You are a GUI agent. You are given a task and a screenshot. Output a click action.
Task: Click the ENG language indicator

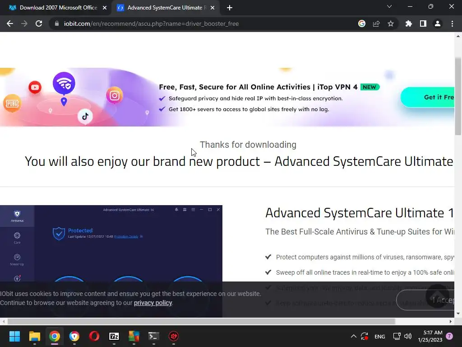(379, 336)
